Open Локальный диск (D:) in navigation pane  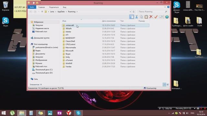[44, 73]
